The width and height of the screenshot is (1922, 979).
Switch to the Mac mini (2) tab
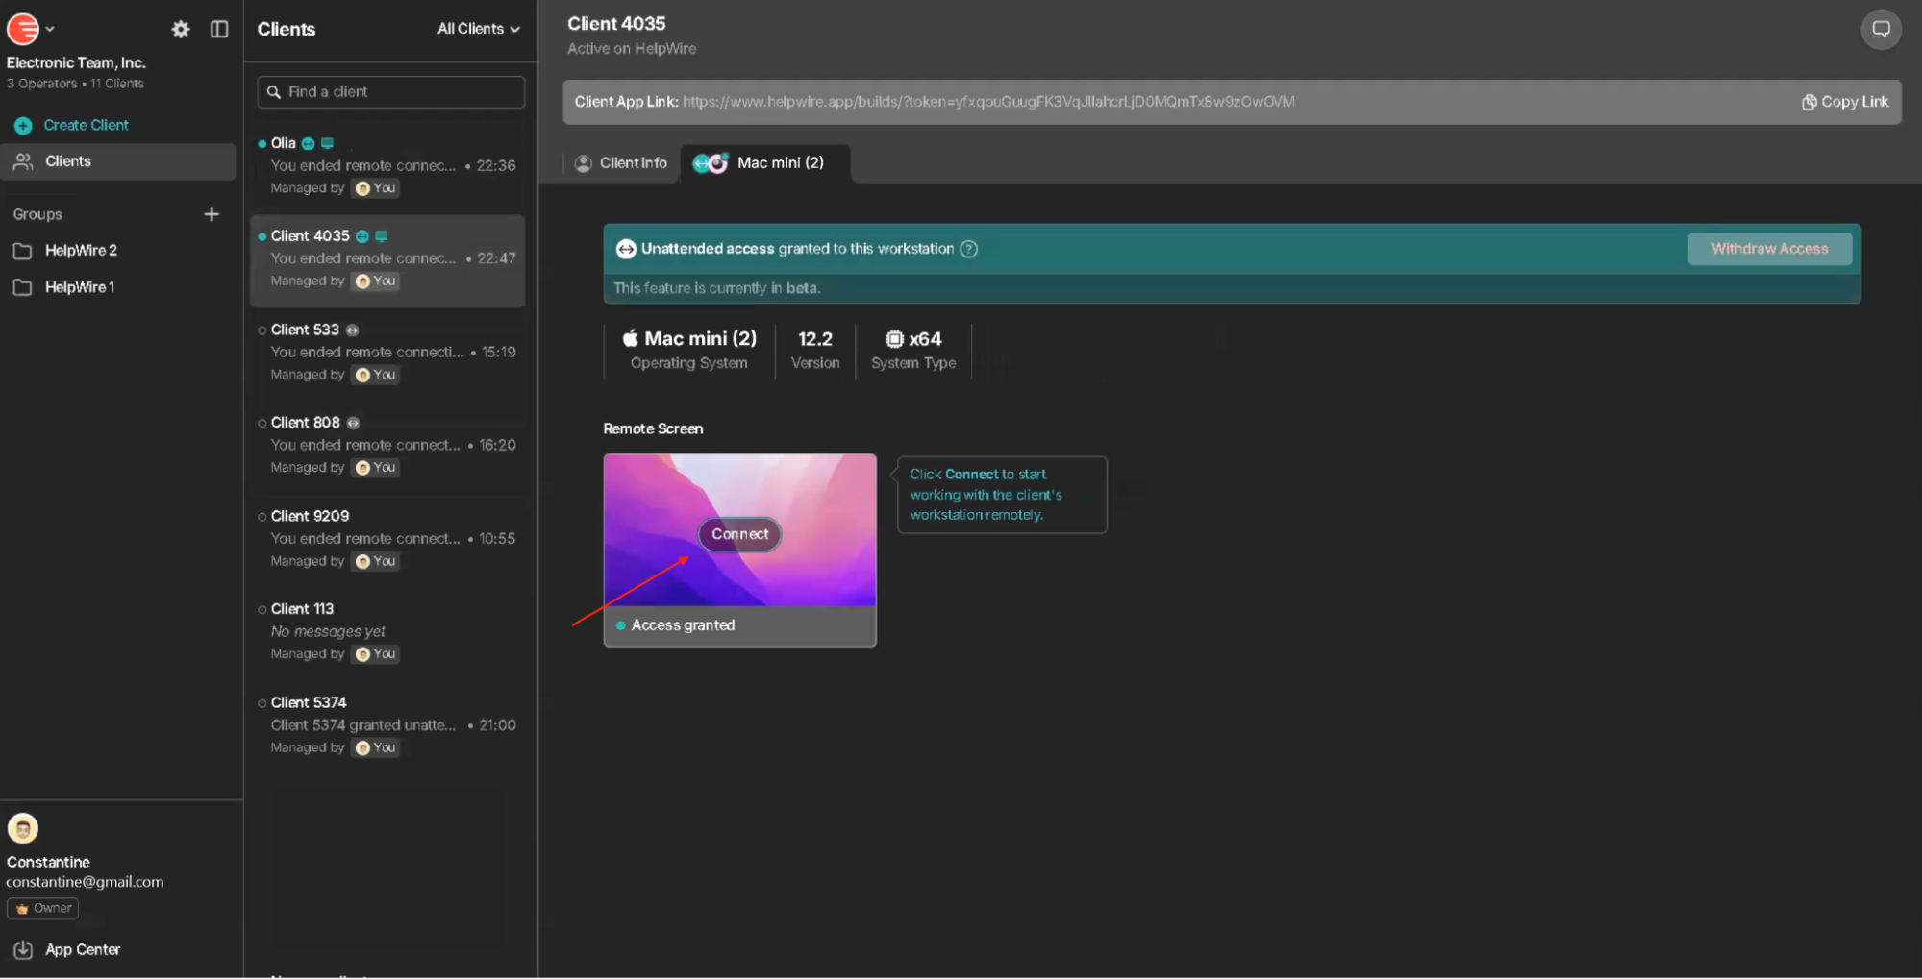click(765, 163)
